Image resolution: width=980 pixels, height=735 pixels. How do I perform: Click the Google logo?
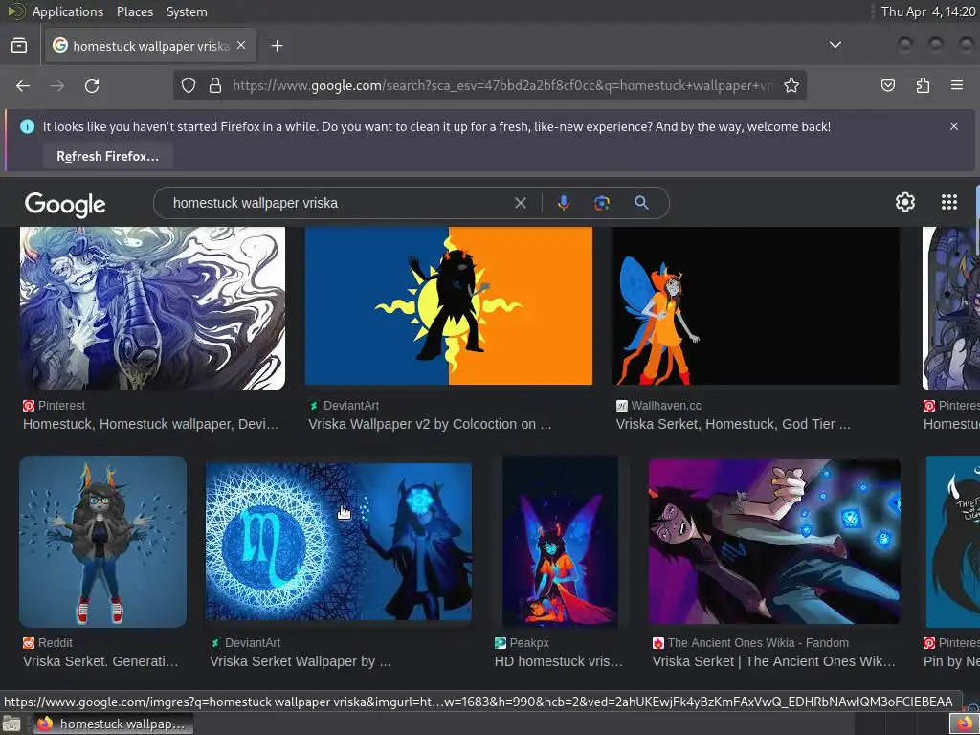coord(65,204)
